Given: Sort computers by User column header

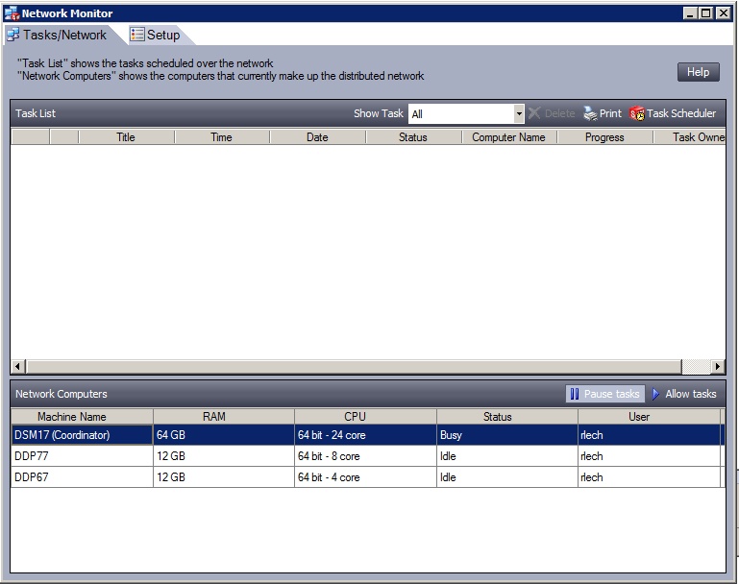Looking at the screenshot, I should point(649,416).
